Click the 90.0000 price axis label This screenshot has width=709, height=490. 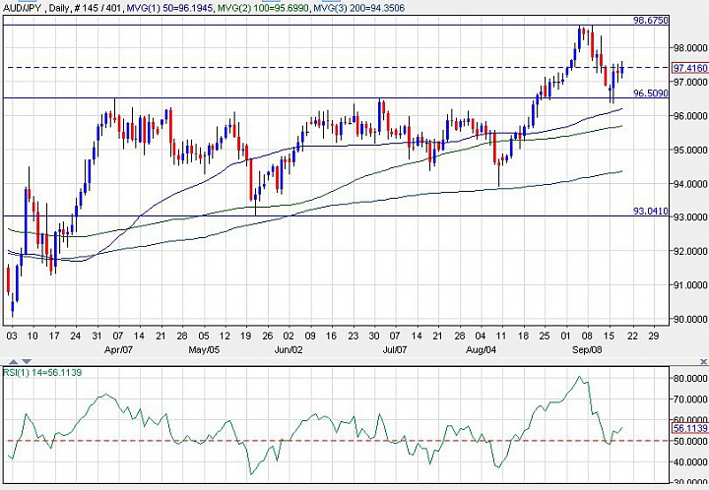point(690,319)
